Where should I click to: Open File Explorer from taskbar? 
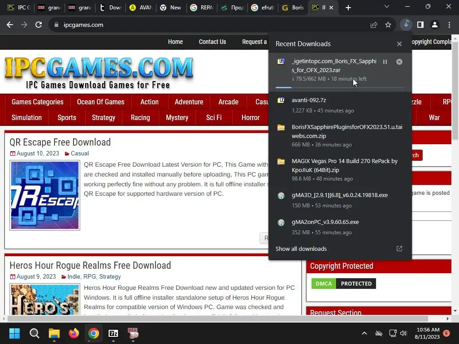(54, 333)
